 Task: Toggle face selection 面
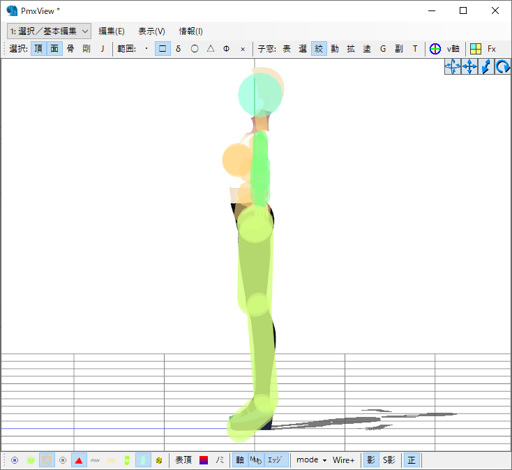pyautogui.click(x=54, y=49)
